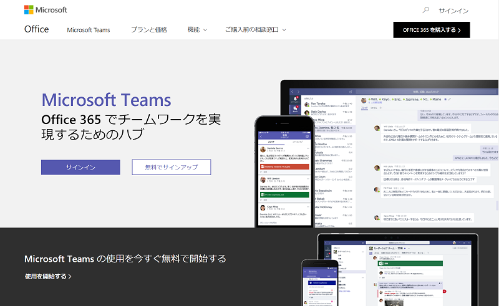Click the Office 365 でチームワーク subtitle text

(x=131, y=127)
